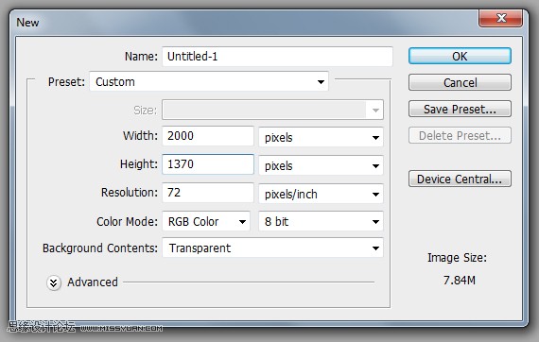This screenshot has width=539, height=342.
Task: Open the Background Contents Transparent dropdown
Action: 272,248
